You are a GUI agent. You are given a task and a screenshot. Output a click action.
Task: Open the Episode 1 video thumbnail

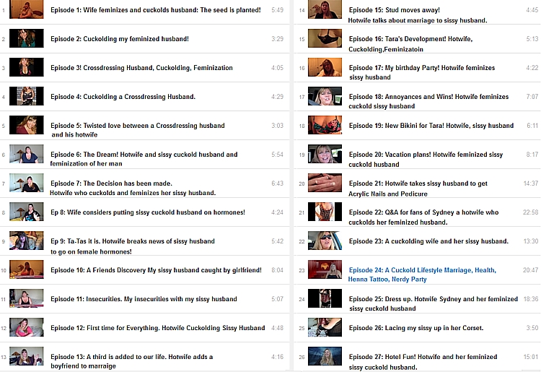[26, 10]
